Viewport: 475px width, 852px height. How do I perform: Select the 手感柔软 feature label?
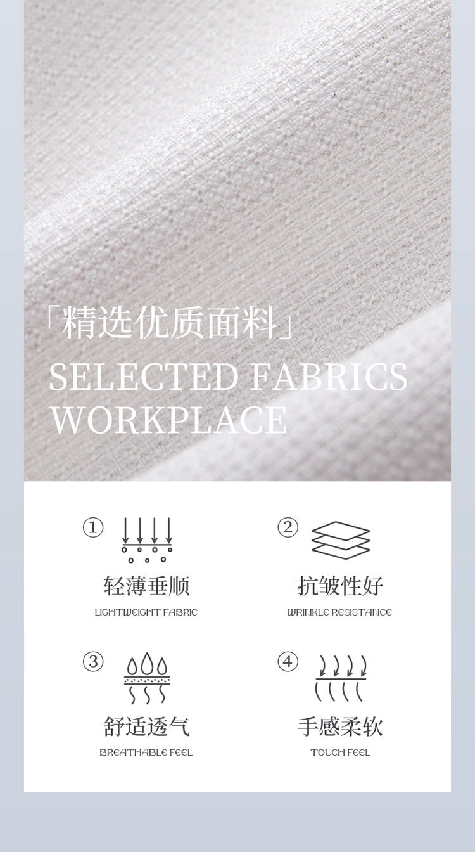point(341,726)
